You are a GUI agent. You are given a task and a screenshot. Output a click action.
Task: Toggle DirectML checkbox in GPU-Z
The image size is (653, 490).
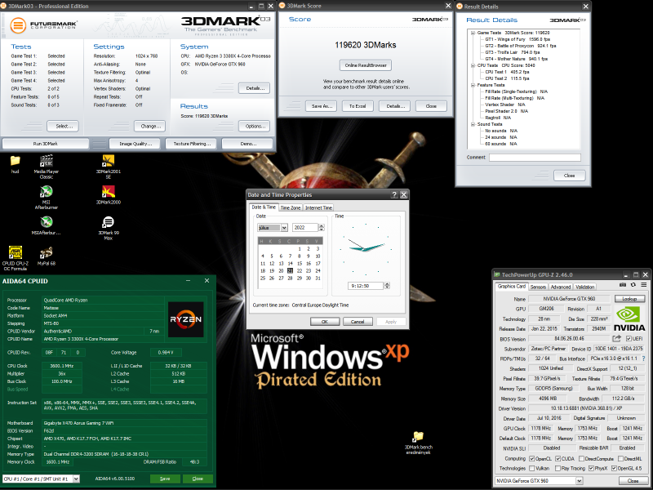(x=620, y=459)
